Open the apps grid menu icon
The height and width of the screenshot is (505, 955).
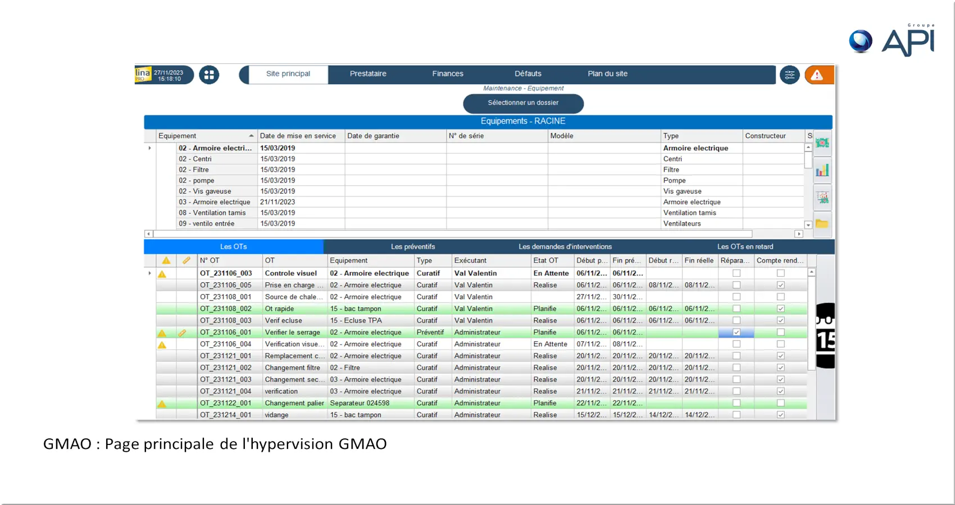[x=209, y=75]
